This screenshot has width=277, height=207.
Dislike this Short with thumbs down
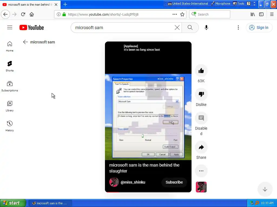click(x=201, y=94)
